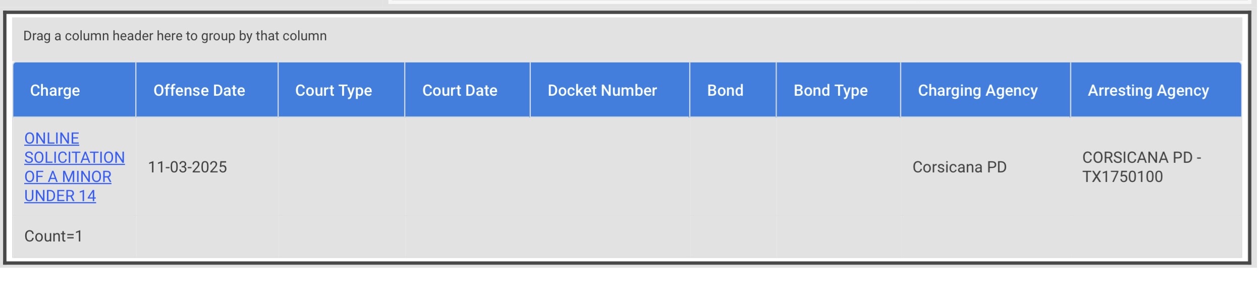The height and width of the screenshot is (297, 1259).
Task: Sort by Court Type column
Action: tap(333, 90)
